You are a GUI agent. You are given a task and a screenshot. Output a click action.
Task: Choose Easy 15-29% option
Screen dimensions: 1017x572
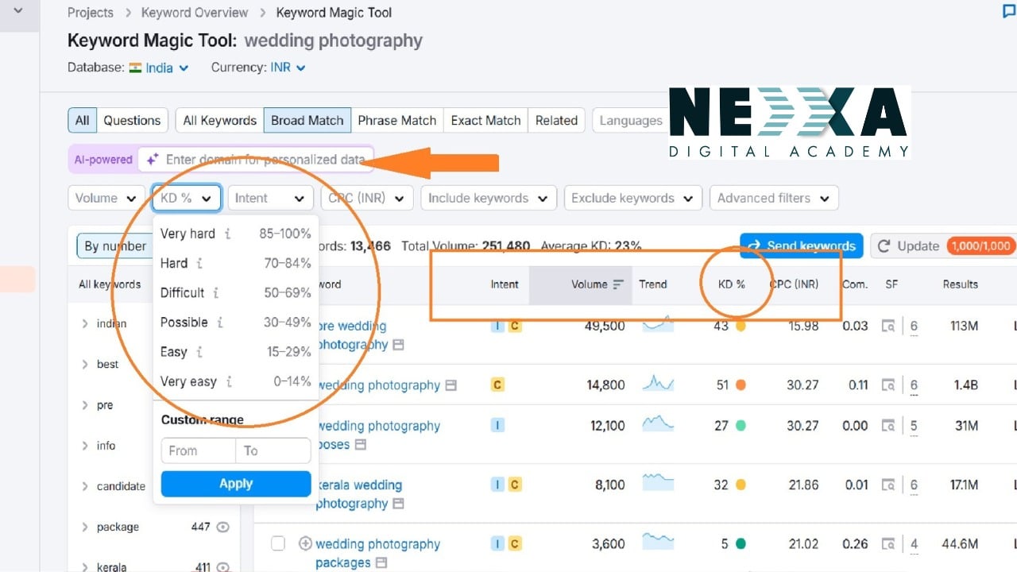click(x=236, y=352)
